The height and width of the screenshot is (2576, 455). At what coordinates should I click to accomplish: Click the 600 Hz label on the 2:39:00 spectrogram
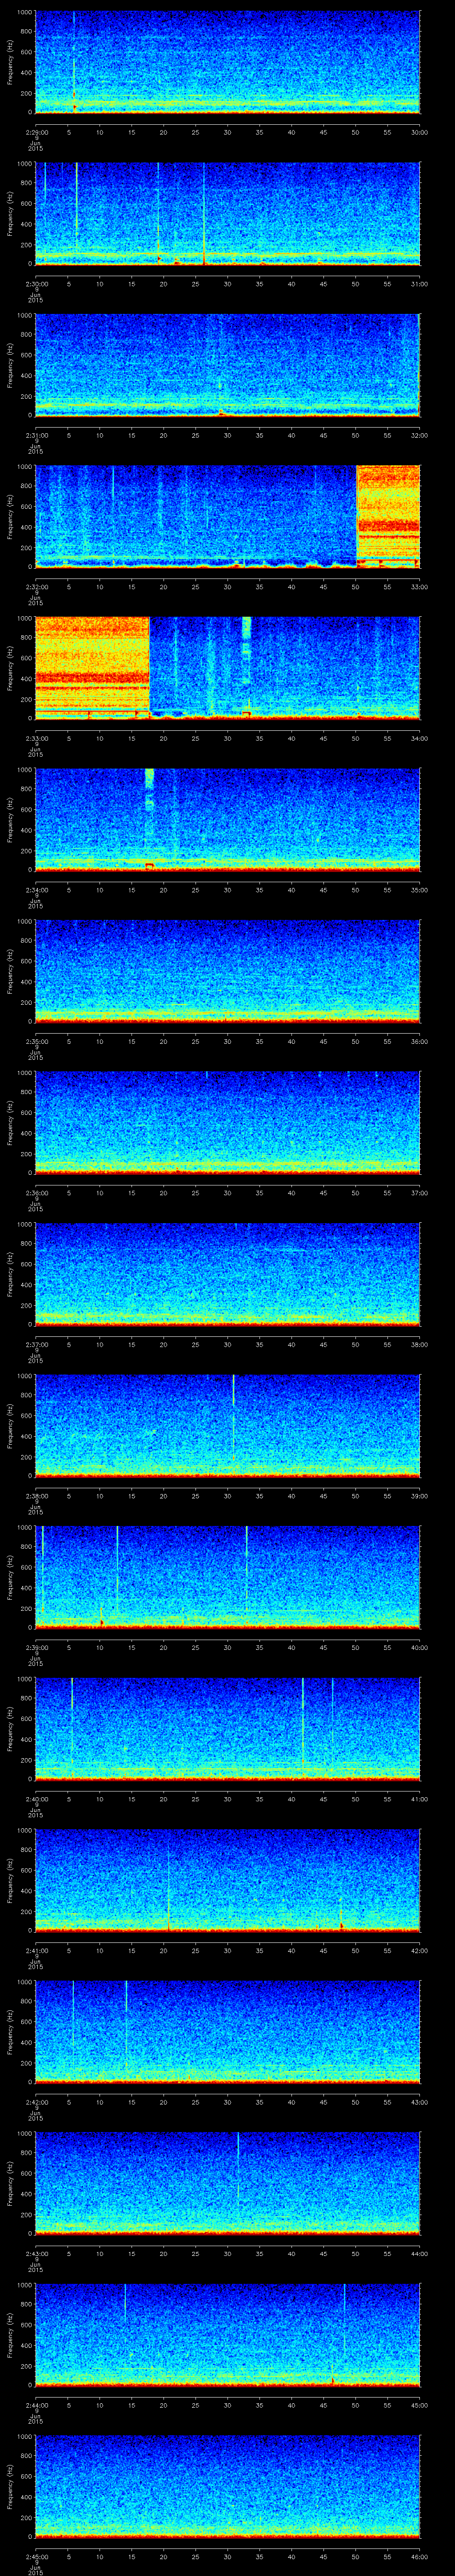24,1567
